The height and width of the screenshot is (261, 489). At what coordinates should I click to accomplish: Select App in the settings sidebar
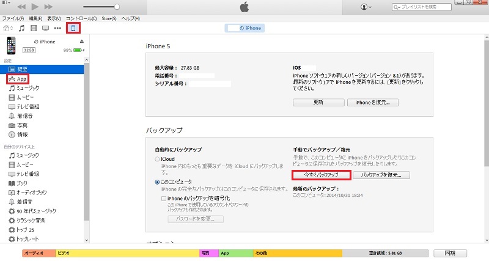(18, 79)
